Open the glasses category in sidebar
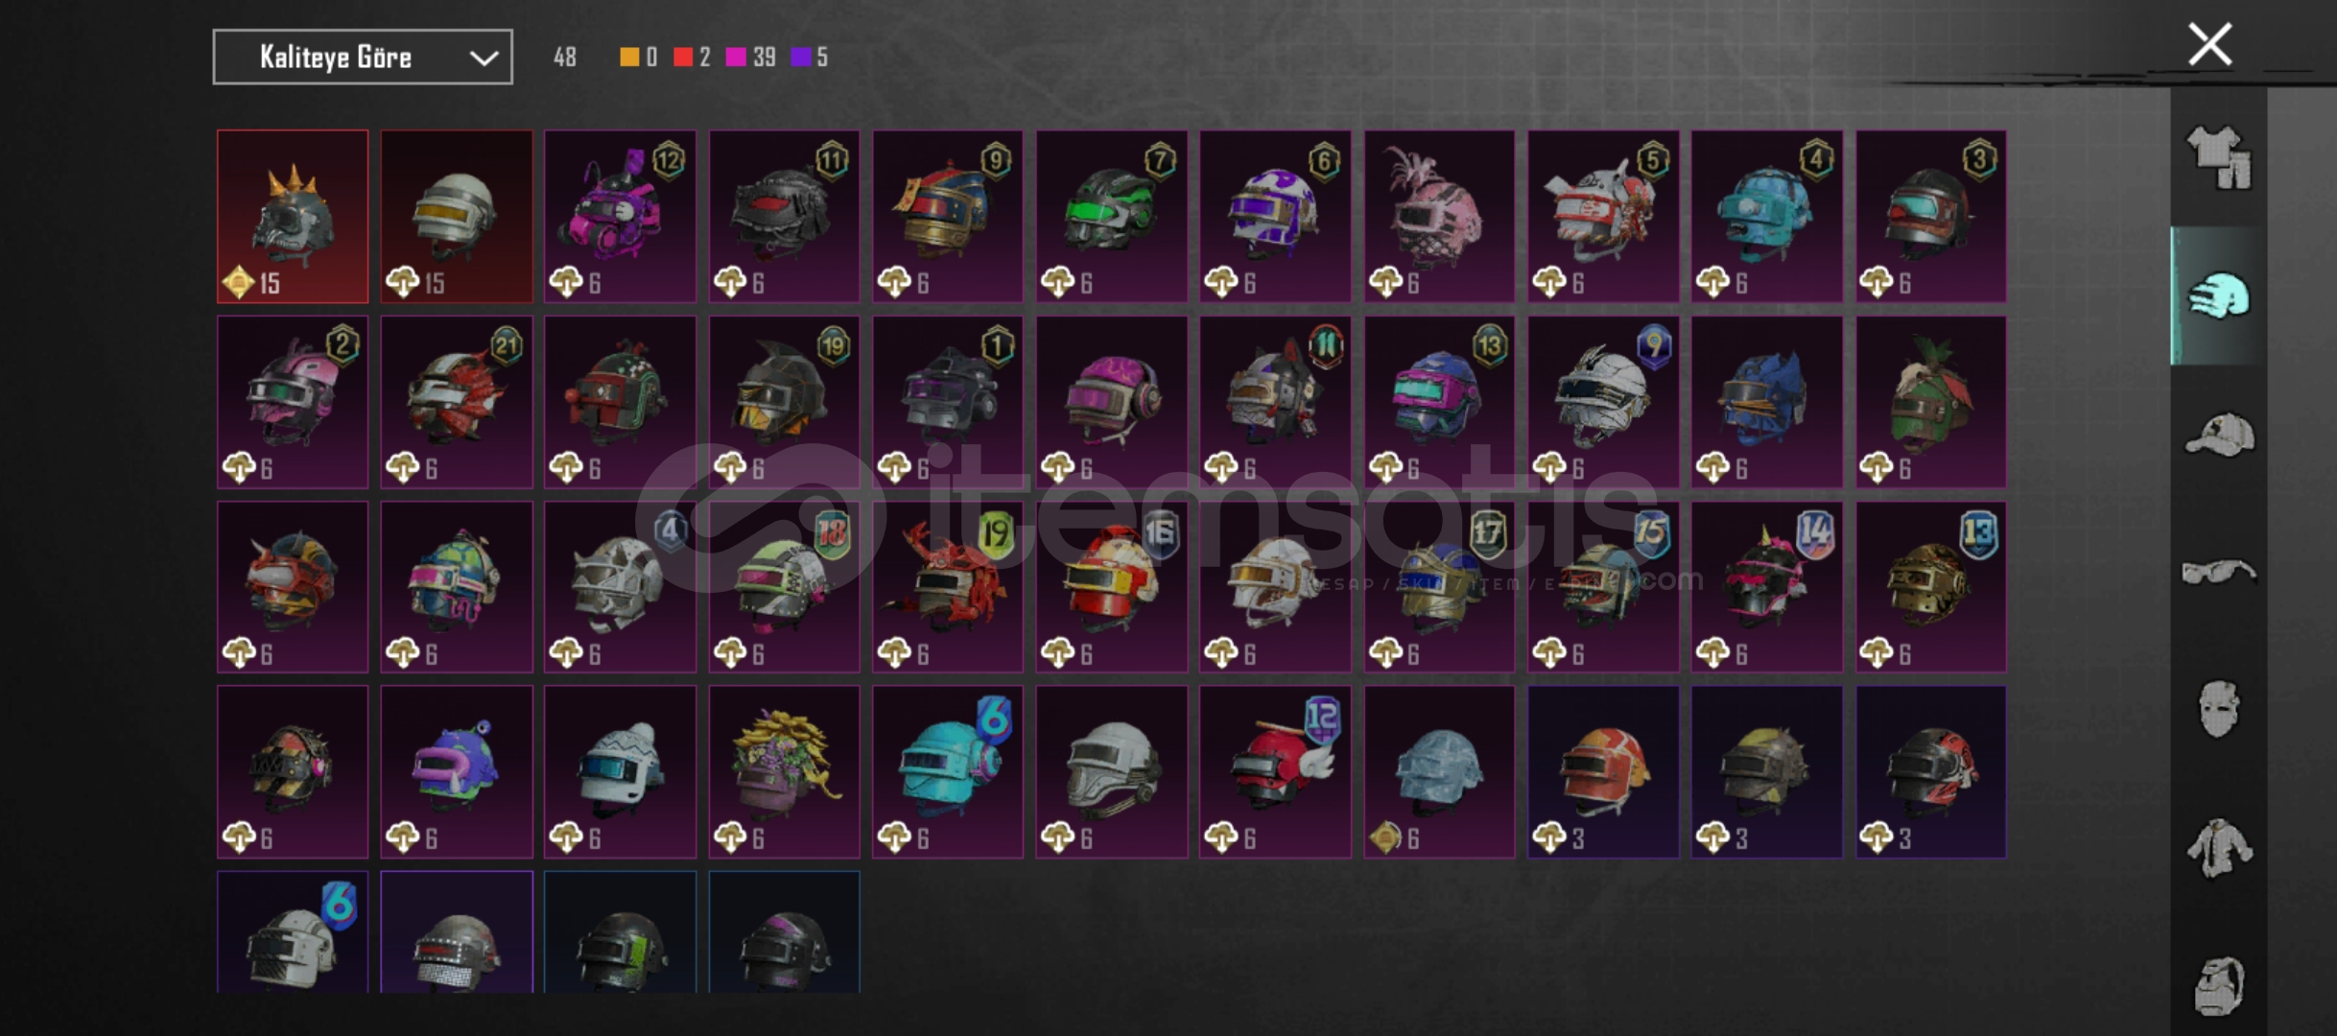Viewport: 2337px width, 1036px height. point(2218,572)
